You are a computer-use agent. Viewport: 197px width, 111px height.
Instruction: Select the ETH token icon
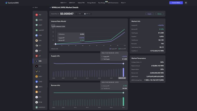37,97
